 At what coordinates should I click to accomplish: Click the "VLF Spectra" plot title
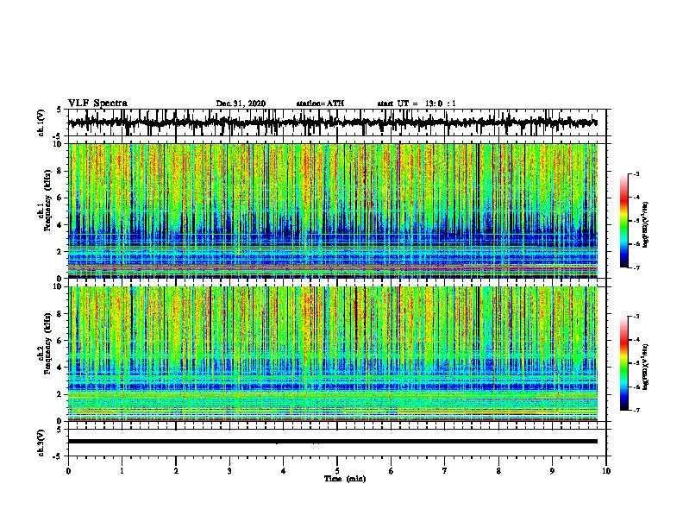coord(97,104)
